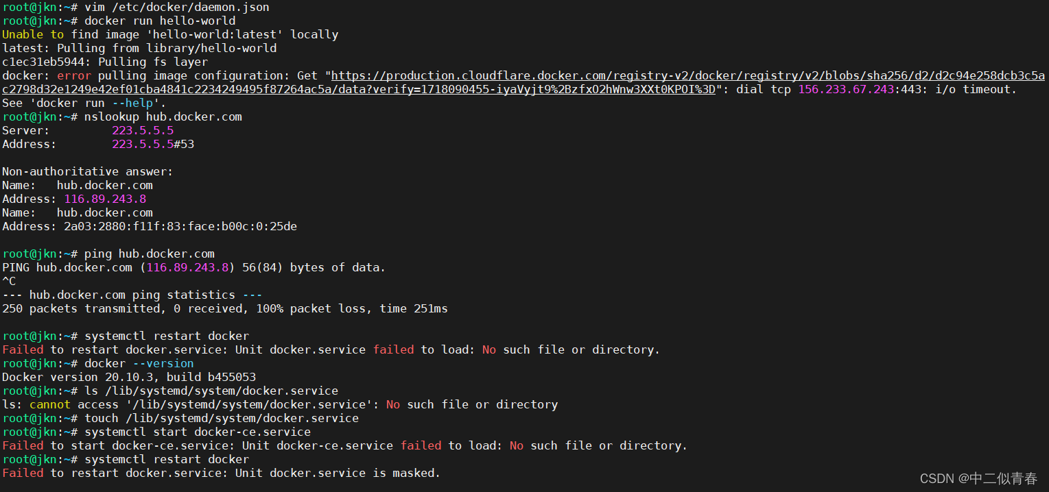The width and height of the screenshot is (1049, 492).
Task: Select the 'c1ec31eb5944: Pulling fs layer' line
Action: [105, 62]
